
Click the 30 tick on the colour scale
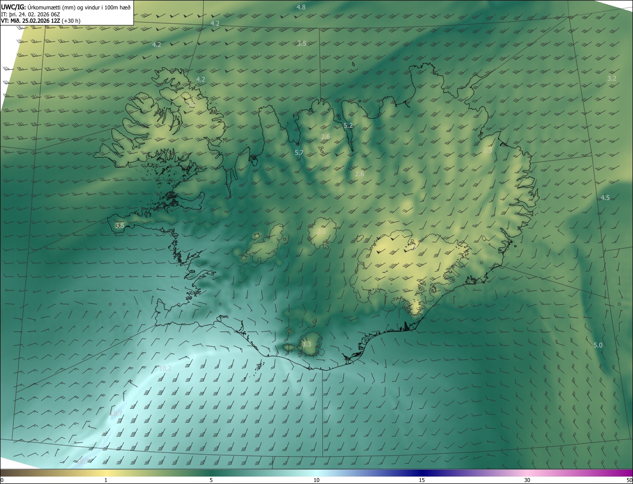527,480
